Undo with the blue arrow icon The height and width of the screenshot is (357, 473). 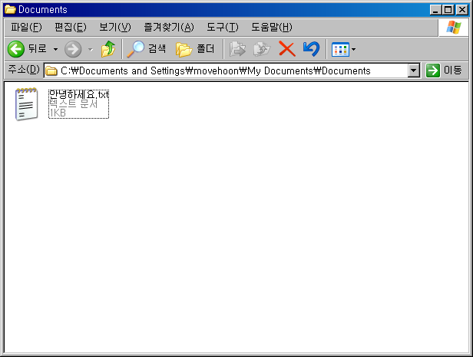pyautogui.click(x=311, y=49)
